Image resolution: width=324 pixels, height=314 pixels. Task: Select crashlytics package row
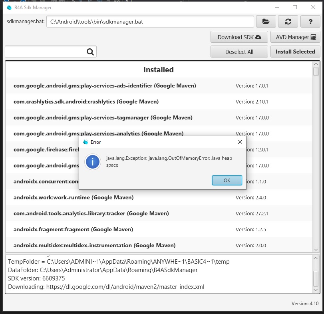[x=159, y=101]
